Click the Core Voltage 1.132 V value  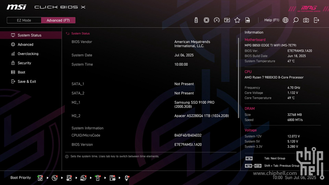293,93
